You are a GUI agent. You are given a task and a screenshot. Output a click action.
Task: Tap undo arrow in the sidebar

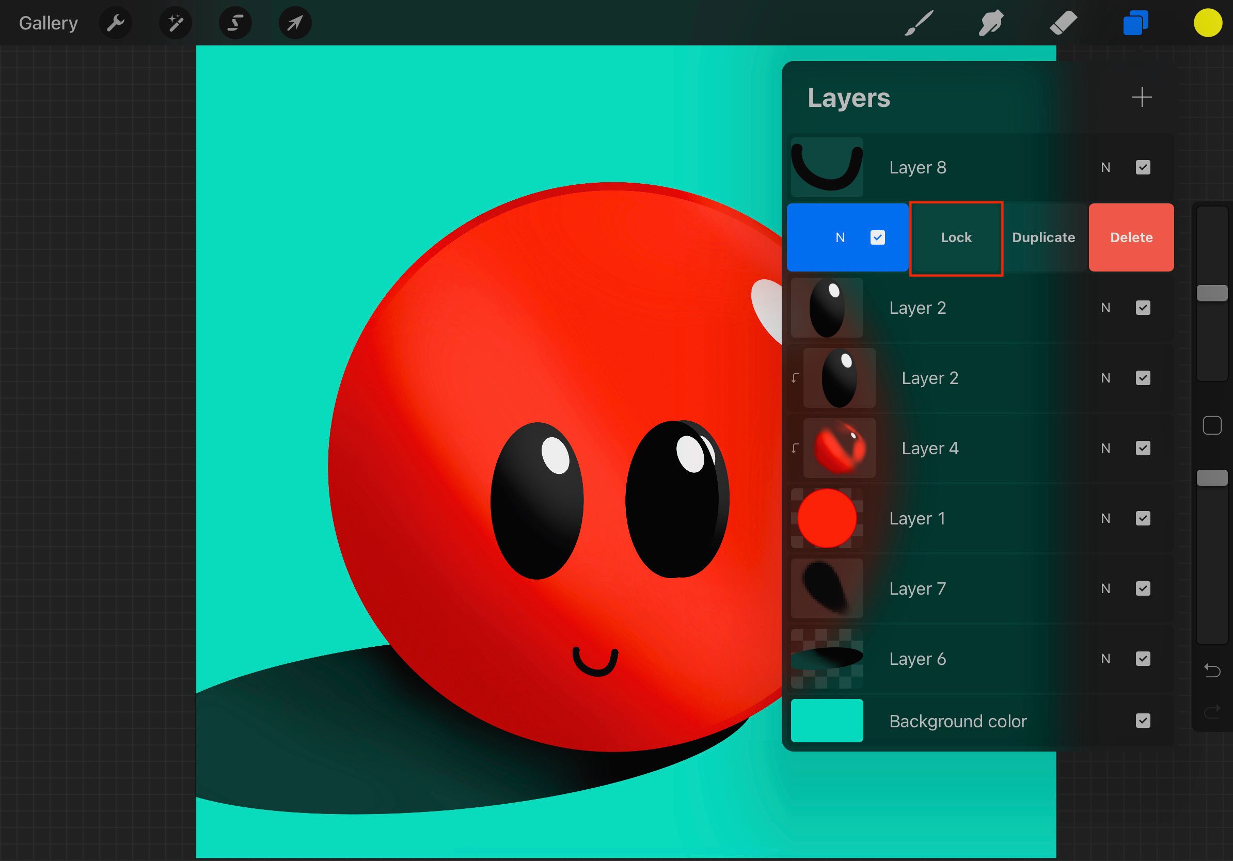[1212, 669]
